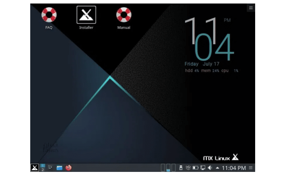Open network connections tray icon
This screenshot has width=291, height=174.
pyautogui.click(x=203, y=168)
